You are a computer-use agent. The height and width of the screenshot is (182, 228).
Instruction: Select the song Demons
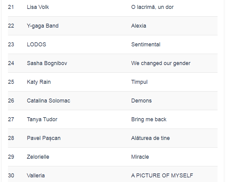141,101
